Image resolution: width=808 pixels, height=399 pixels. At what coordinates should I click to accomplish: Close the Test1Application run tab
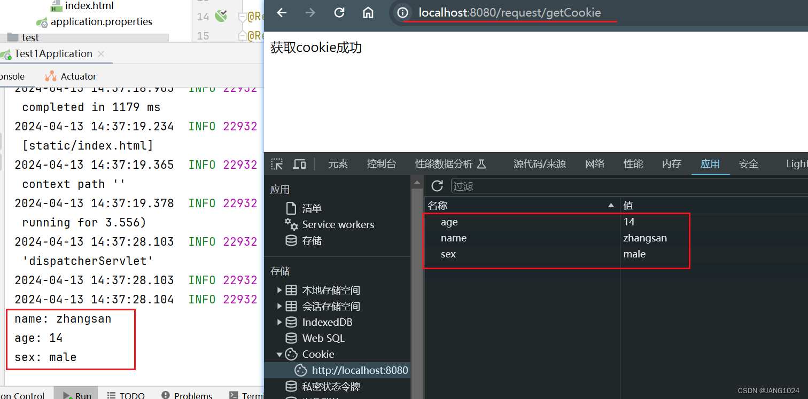101,54
